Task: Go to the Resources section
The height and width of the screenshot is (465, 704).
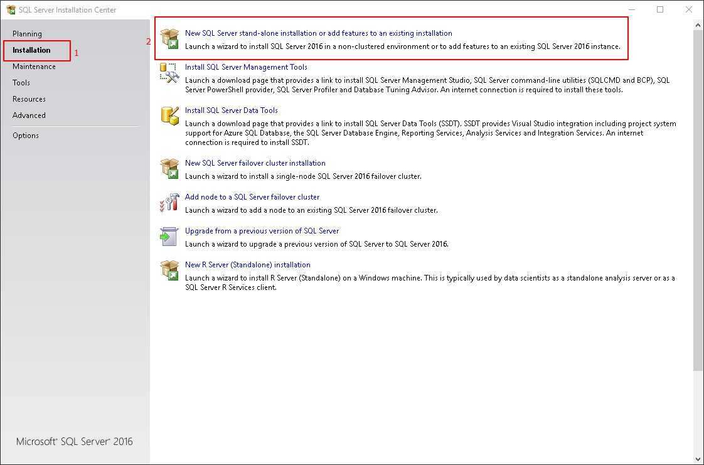Action: click(x=29, y=99)
